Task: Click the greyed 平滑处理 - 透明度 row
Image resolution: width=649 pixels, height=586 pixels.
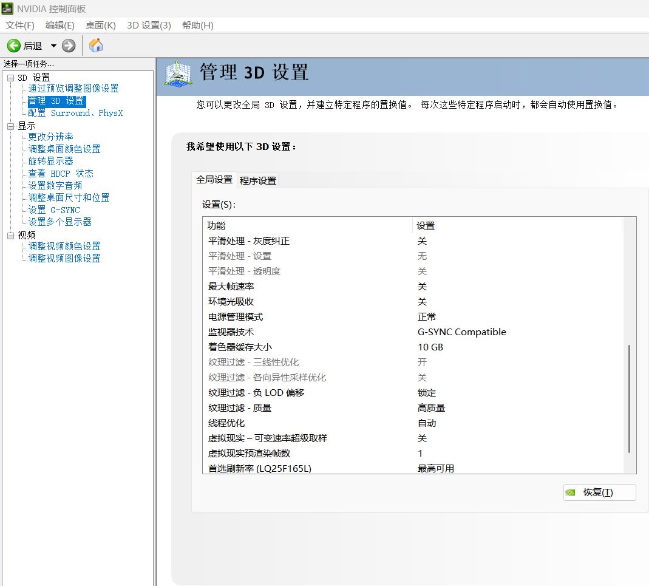Action: pos(413,271)
